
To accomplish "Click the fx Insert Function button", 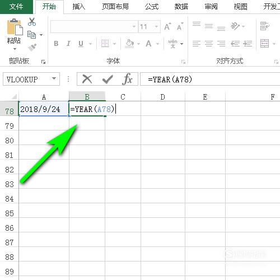I will pyautogui.click(x=128, y=79).
